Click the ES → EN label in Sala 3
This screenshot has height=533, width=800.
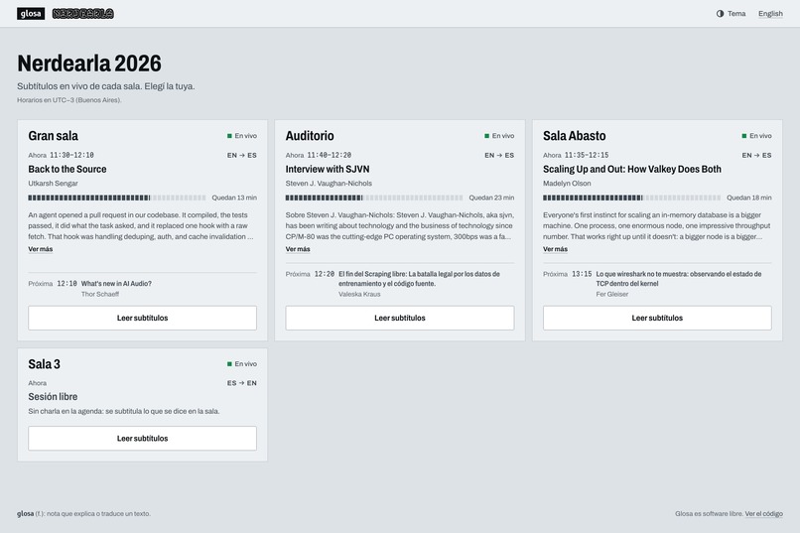coord(242,383)
